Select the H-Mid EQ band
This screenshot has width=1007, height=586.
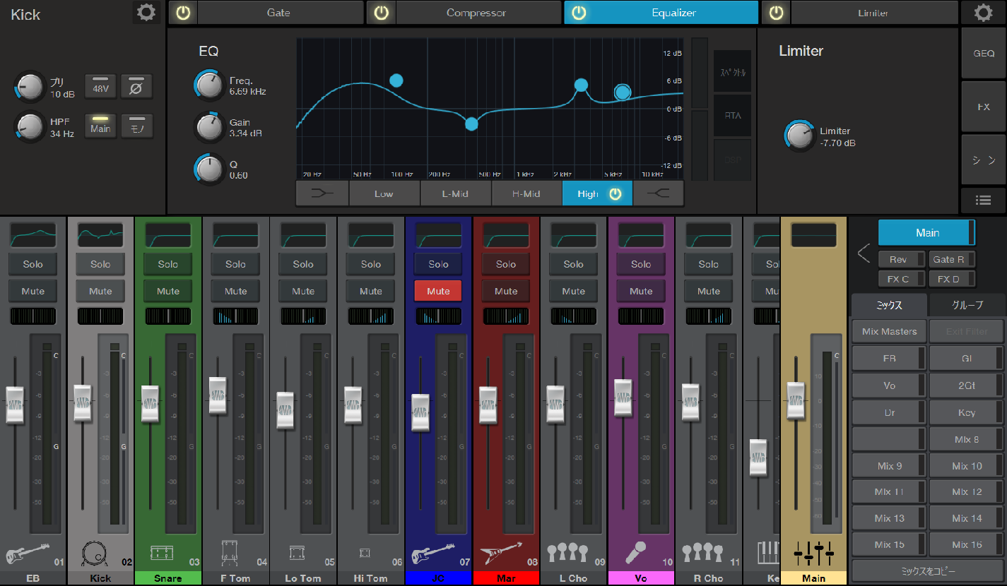(527, 193)
